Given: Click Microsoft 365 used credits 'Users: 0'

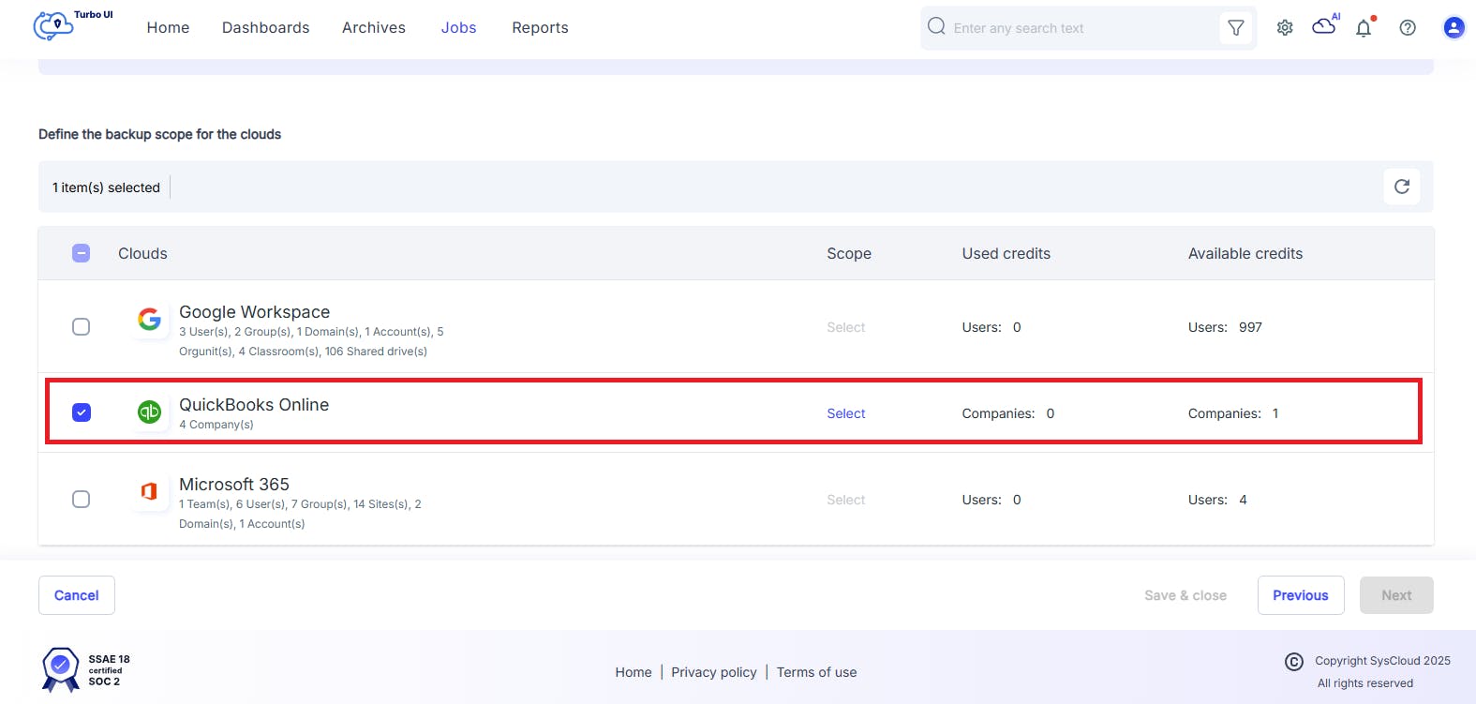Looking at the screenshot, I should pos(991,500).
